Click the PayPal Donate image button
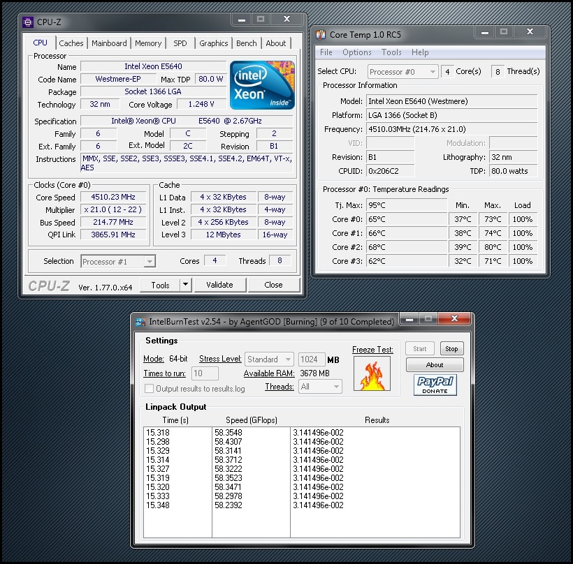Screen dimensions: 573x564 [x=435, y=385]
